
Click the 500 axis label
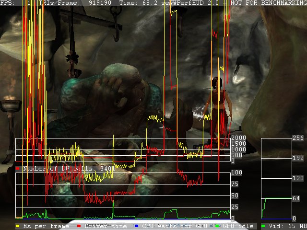point(236,155)
